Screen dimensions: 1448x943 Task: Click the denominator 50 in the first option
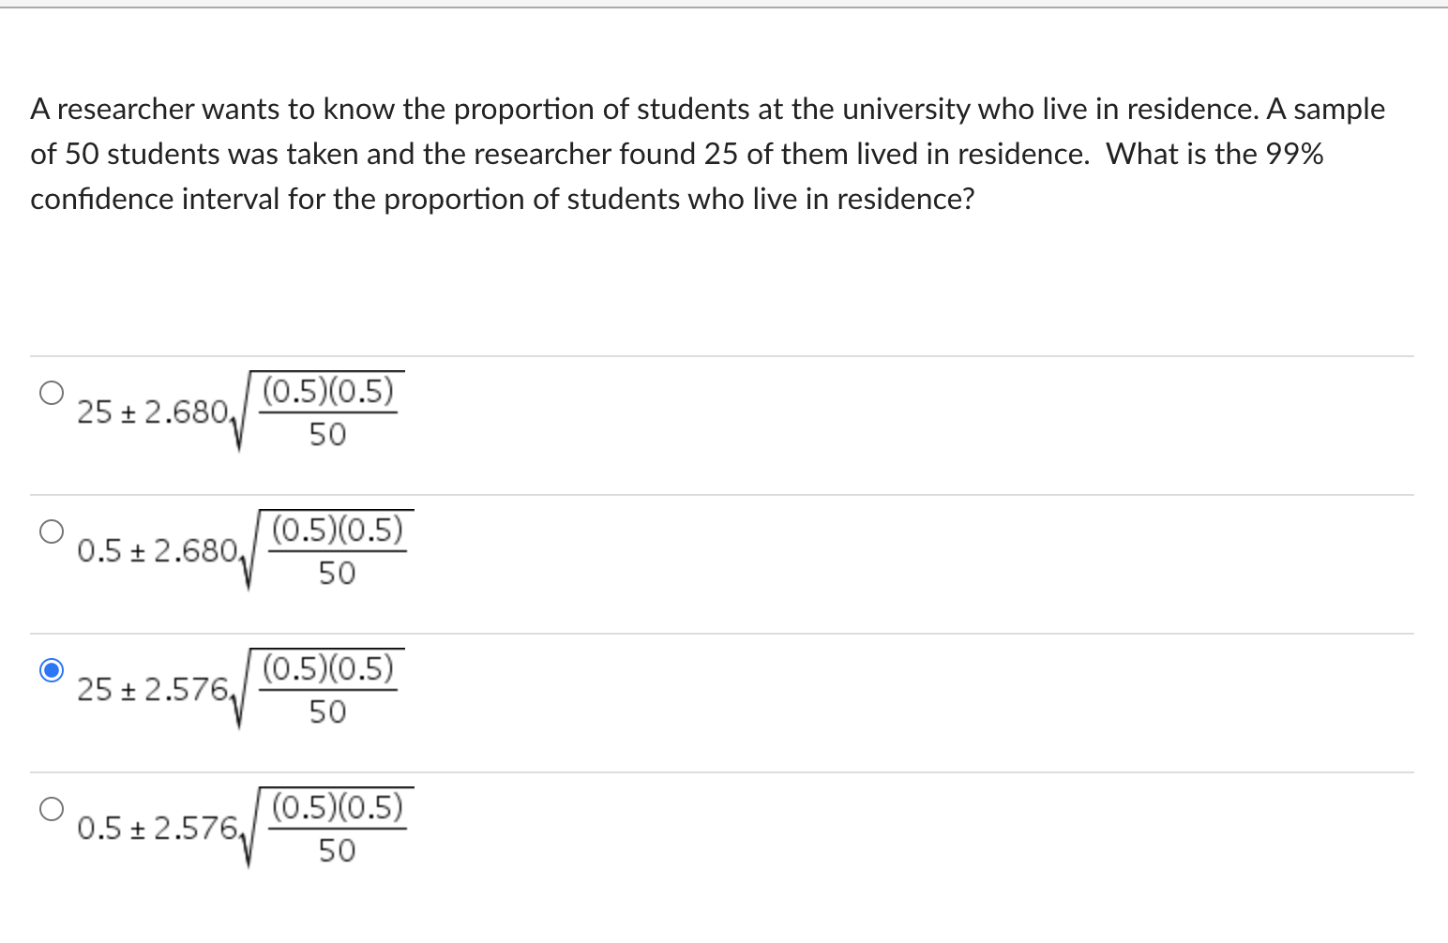pos(327,434)
